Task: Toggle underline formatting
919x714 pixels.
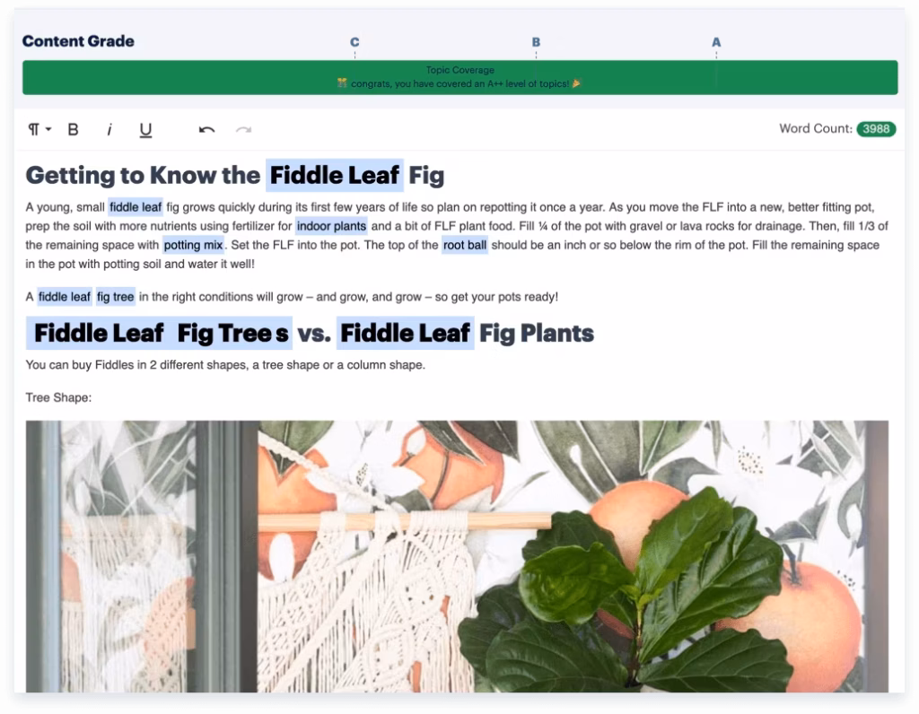Action: click(x=144, y=130)
